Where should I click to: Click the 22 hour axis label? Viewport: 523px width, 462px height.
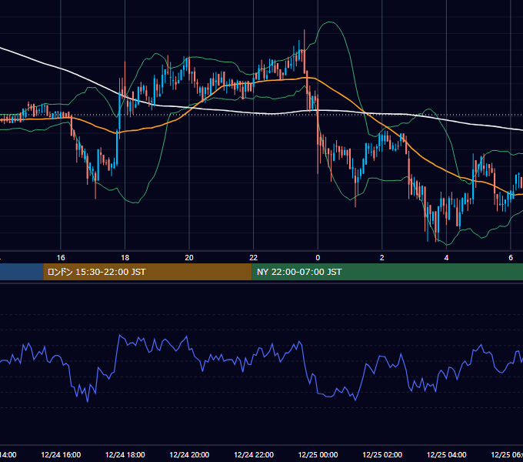tap(254, 257)
